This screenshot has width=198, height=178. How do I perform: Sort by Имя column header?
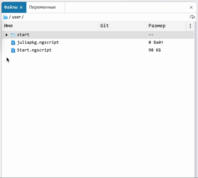[8, 26]
